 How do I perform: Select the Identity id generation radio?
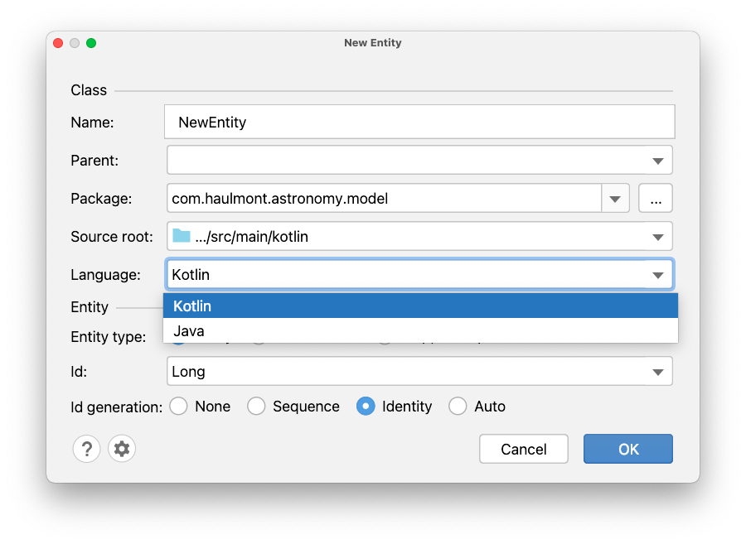[366, 406]
